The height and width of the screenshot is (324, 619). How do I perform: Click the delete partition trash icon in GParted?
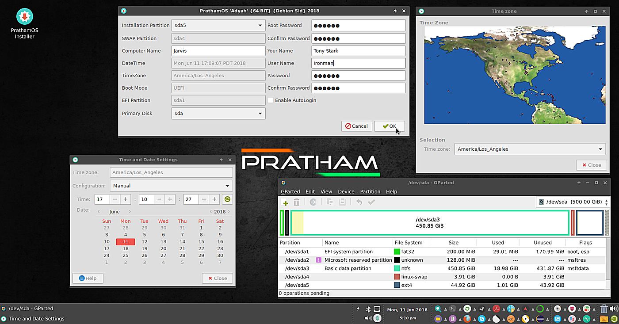(297, 202)
